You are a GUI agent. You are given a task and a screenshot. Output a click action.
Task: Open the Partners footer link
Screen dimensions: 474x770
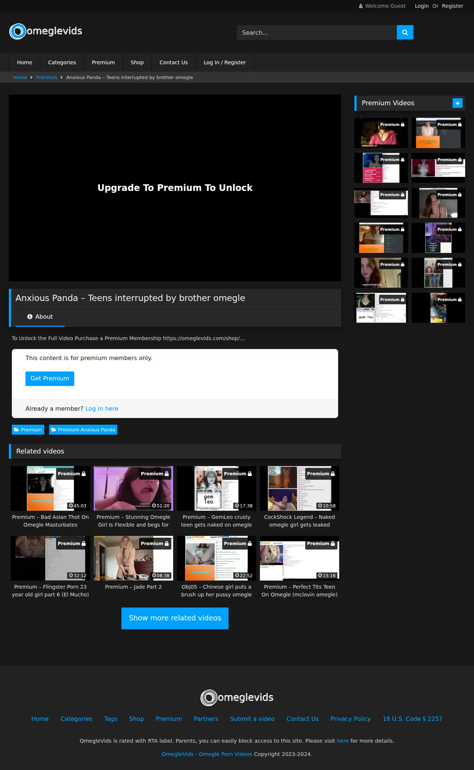coord(206,719)
